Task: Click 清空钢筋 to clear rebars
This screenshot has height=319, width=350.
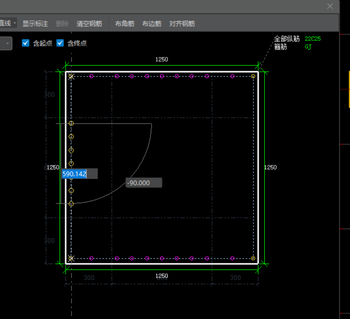Action: tap(89, 24)
